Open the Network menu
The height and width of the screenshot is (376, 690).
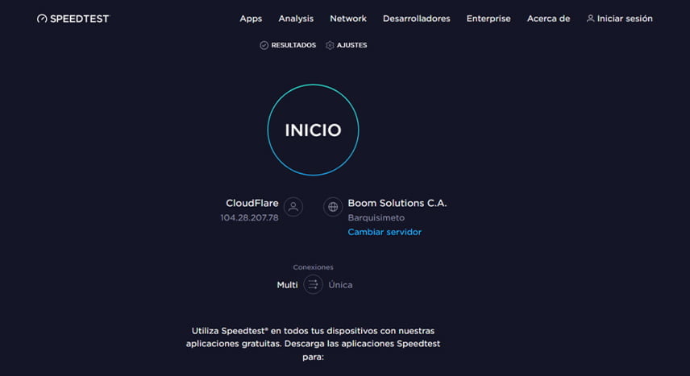coord(348,19)
